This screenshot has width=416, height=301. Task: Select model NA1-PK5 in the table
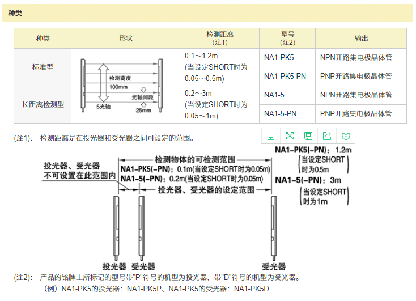pyautogui.click(x=279, y=58)
